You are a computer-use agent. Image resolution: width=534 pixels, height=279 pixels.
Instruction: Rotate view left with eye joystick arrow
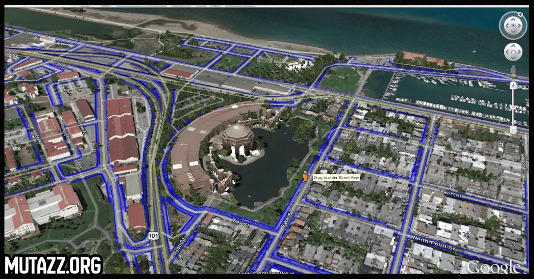click(506, 26)
